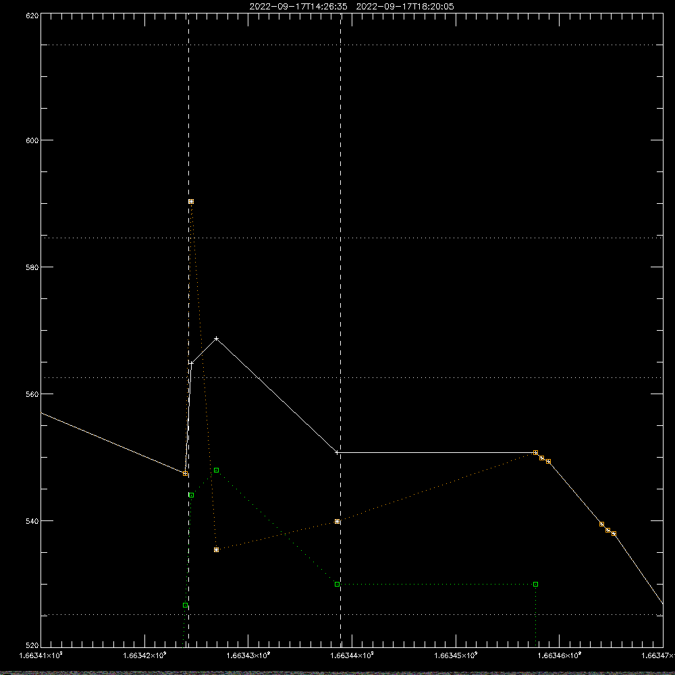675x675 pixels.
Task: Click the second vertical dashed time line
Action: point(340,329)
